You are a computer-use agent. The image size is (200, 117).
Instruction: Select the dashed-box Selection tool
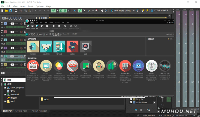point(84,11)
